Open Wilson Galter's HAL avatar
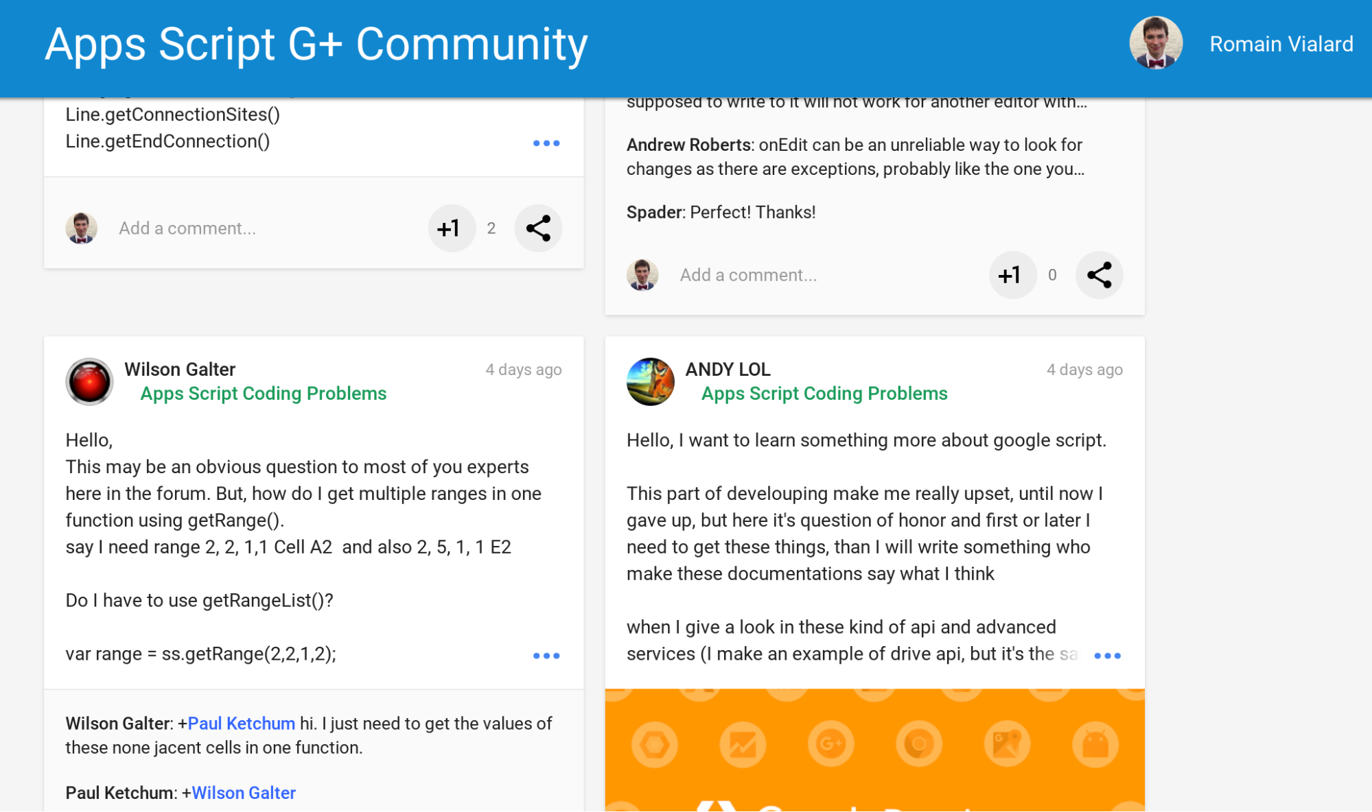1372x812 pixels. [x=89, y=381]
